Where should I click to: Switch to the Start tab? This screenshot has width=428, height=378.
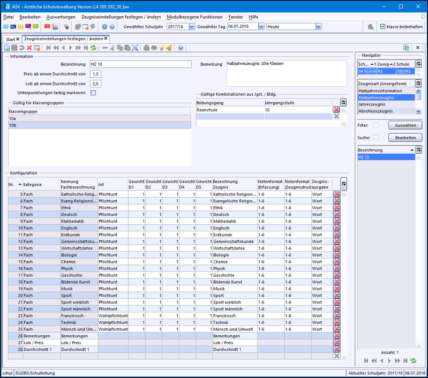[x=10, y=39]
